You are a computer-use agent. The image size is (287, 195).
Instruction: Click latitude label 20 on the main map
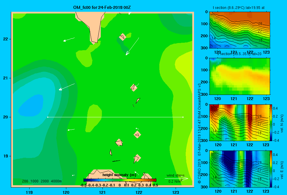6,117
